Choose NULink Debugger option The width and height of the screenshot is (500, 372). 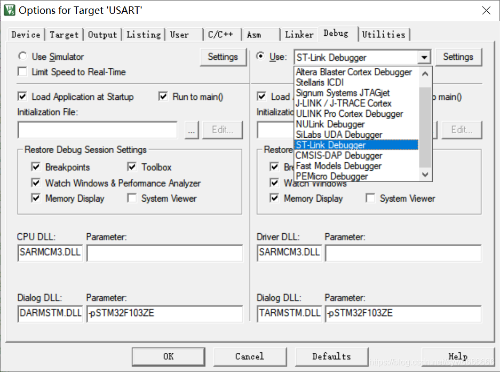[x=356, y=124]
